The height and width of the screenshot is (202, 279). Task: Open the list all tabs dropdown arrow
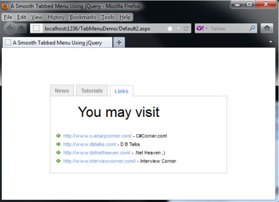click(x=271, y=42)
